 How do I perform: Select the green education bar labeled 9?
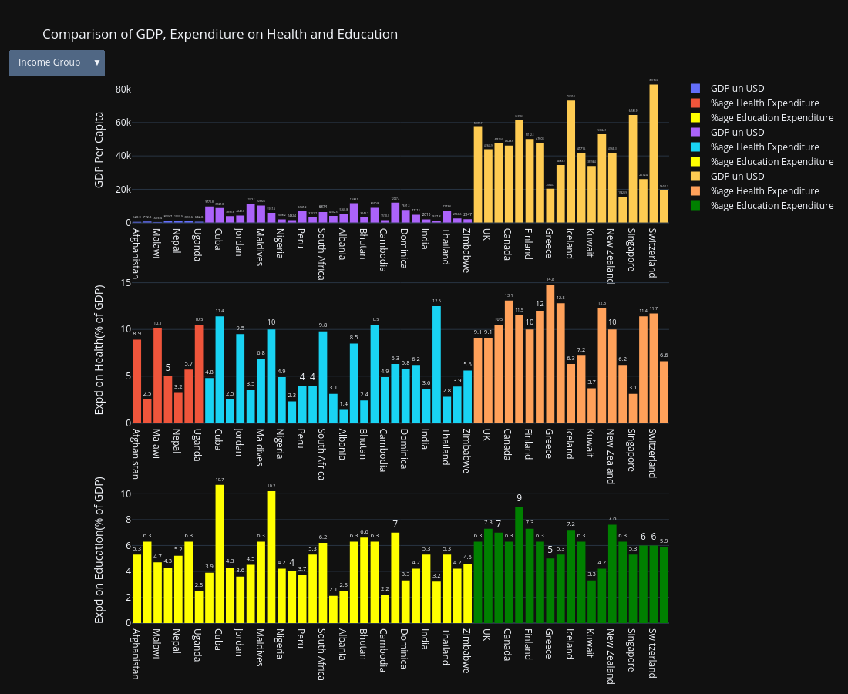(519, 564)
